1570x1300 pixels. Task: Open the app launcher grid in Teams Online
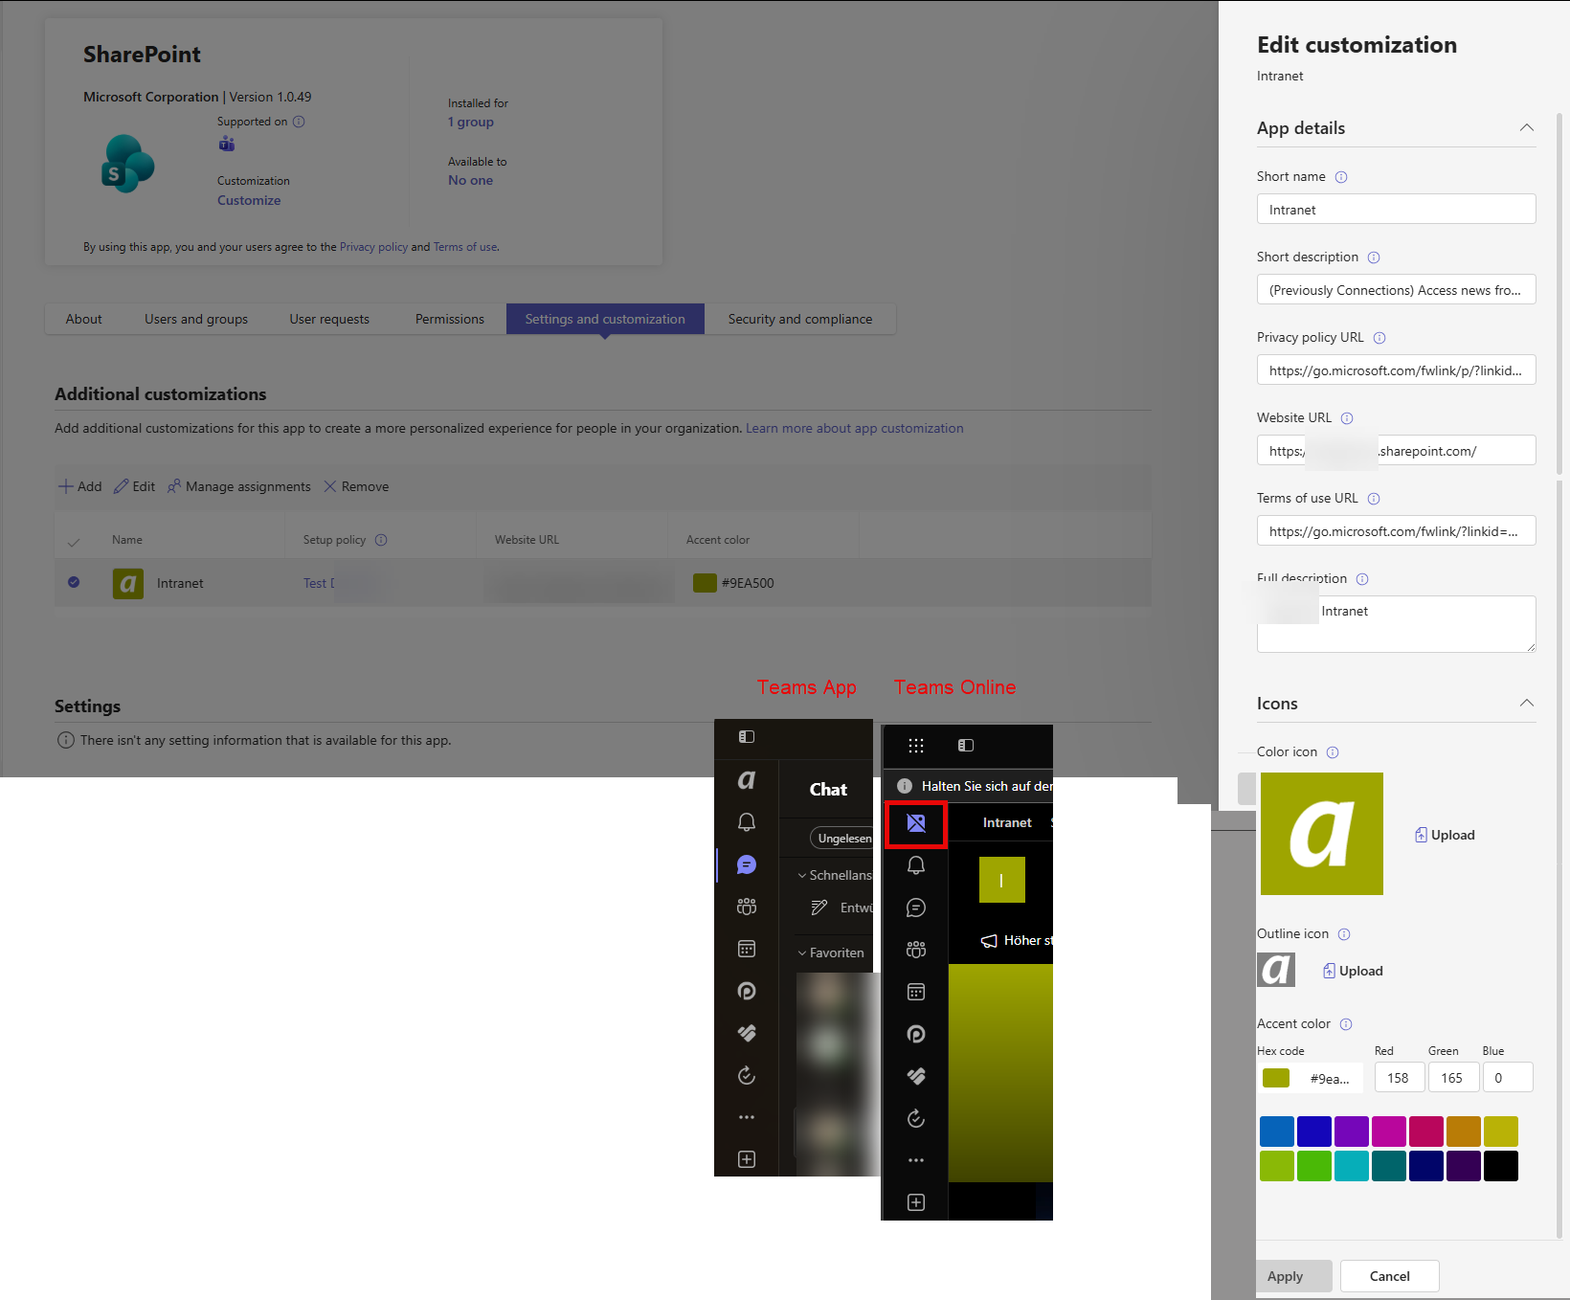916,746
